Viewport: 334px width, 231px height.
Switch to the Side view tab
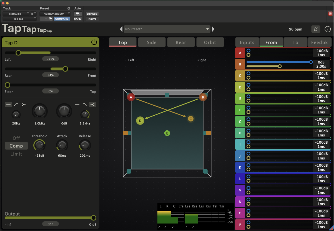click(152, 42)
